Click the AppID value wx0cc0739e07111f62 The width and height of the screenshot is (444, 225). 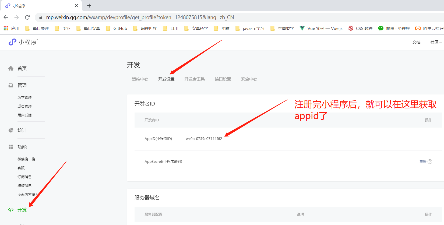(x=204, y=139)
